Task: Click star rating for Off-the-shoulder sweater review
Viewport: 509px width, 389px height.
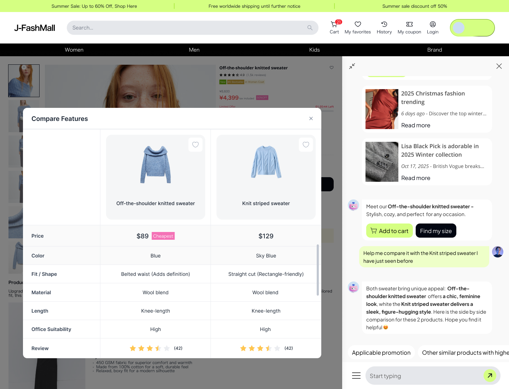Action: tap(150, 348)
